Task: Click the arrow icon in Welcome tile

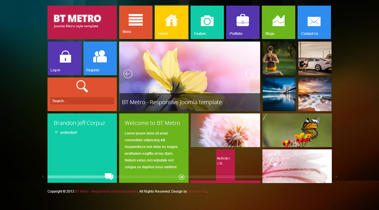Action: click(181, 177)
